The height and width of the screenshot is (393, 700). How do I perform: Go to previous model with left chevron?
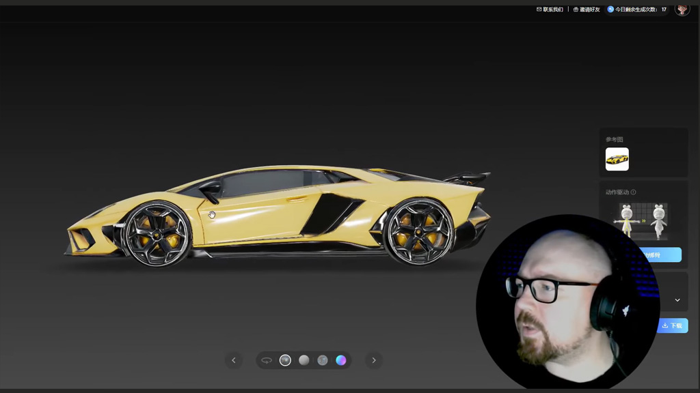[x=234, y=360]
